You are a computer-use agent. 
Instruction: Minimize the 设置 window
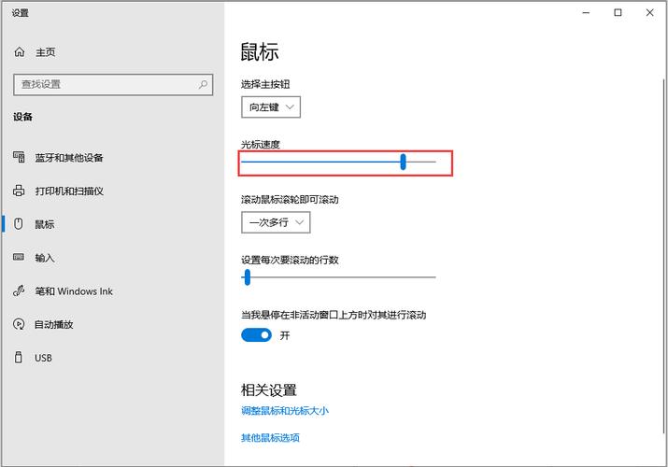[x=586, y=13]
